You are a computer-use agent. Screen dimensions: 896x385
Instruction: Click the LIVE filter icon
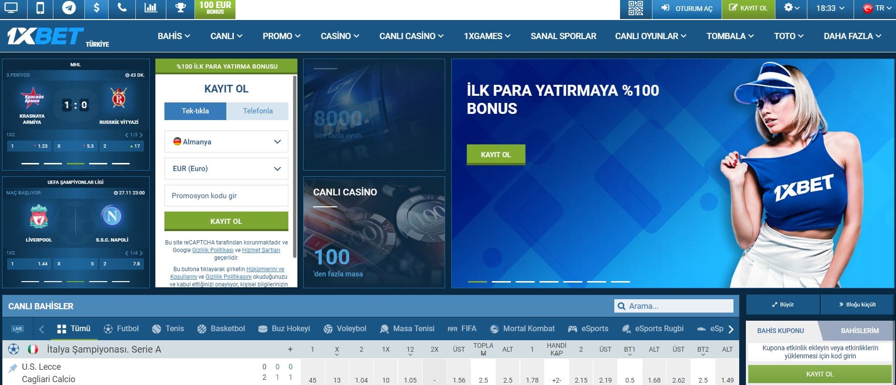point(18,329)
